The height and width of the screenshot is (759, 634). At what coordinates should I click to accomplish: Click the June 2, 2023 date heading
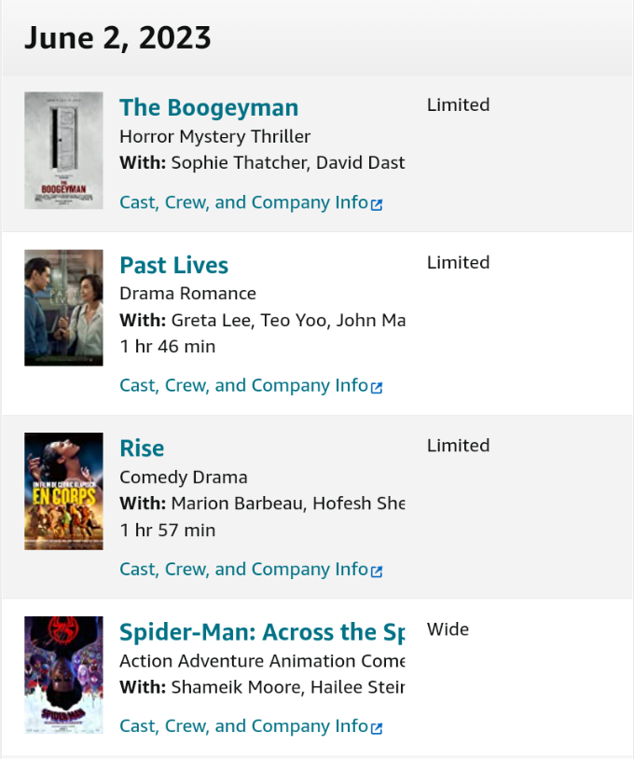pos(117,38)
